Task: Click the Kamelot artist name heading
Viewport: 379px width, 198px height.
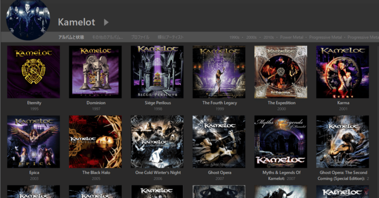Action: pos(77,22)
